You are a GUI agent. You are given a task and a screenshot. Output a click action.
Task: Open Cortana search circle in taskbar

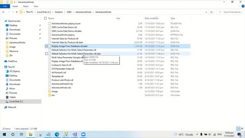coord(13,135)
